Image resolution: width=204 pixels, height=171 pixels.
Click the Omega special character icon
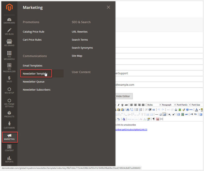click(x=178, y=114)
